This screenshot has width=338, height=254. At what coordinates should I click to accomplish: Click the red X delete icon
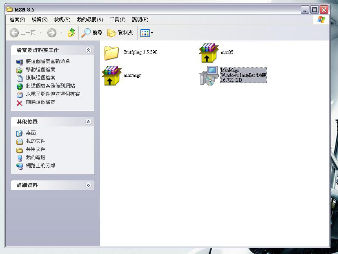tap(20, 103)
